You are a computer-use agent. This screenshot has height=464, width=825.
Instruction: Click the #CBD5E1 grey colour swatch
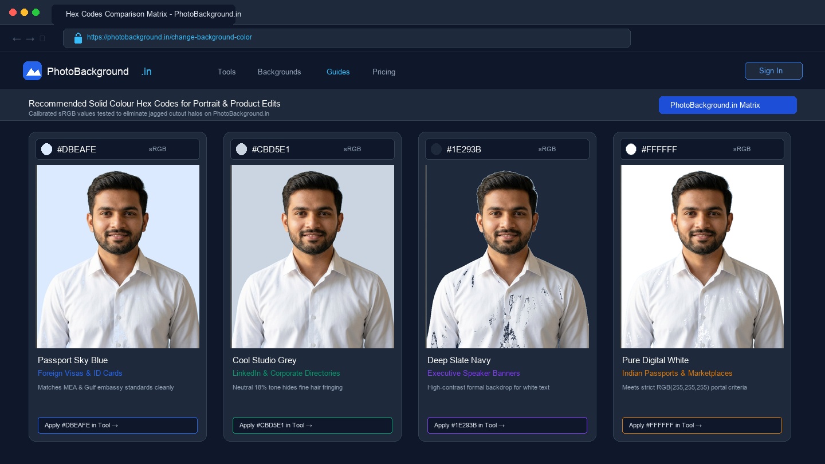pos(241,149)
